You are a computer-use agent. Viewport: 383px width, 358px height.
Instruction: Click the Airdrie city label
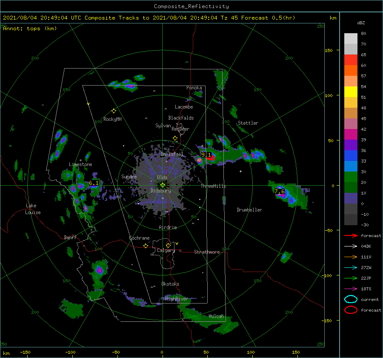(168, 227)
